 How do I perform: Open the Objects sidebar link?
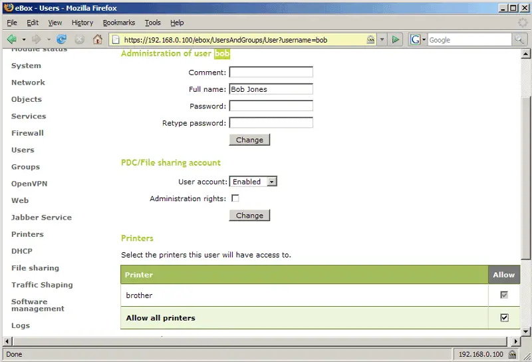click(27, 99)
